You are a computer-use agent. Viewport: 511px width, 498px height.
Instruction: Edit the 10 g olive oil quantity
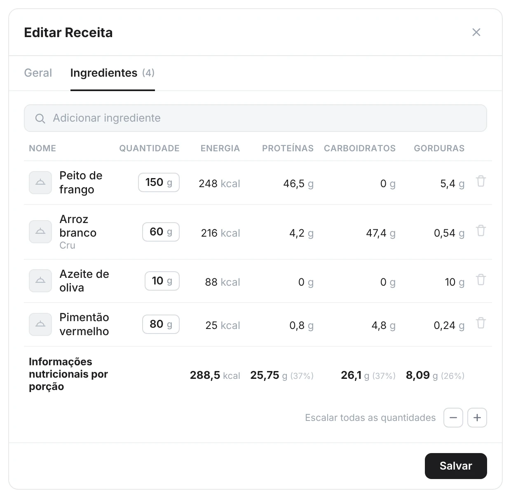click(162, 281)
